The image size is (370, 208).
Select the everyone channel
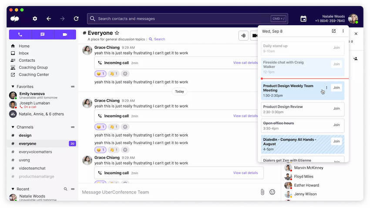43,144
